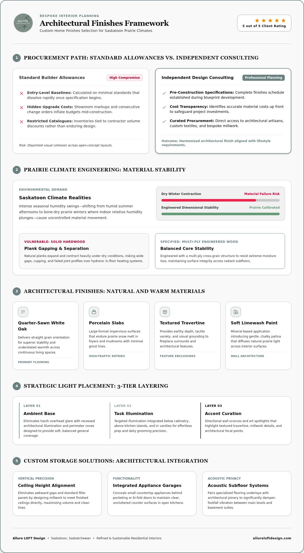
Task: Click the Allure LOFT Design logo
Action: (23, 23)
